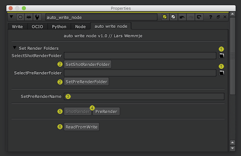This screenshot has height=156, width=241.
Task: Click the SelectShotRenderFolder path field
Action: (140, 56)
